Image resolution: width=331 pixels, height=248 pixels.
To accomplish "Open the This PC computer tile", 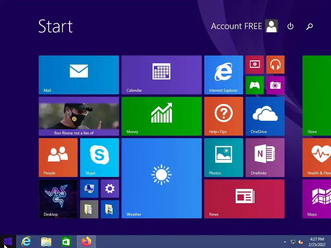I will pyautogui.click(x=89, y=189).
